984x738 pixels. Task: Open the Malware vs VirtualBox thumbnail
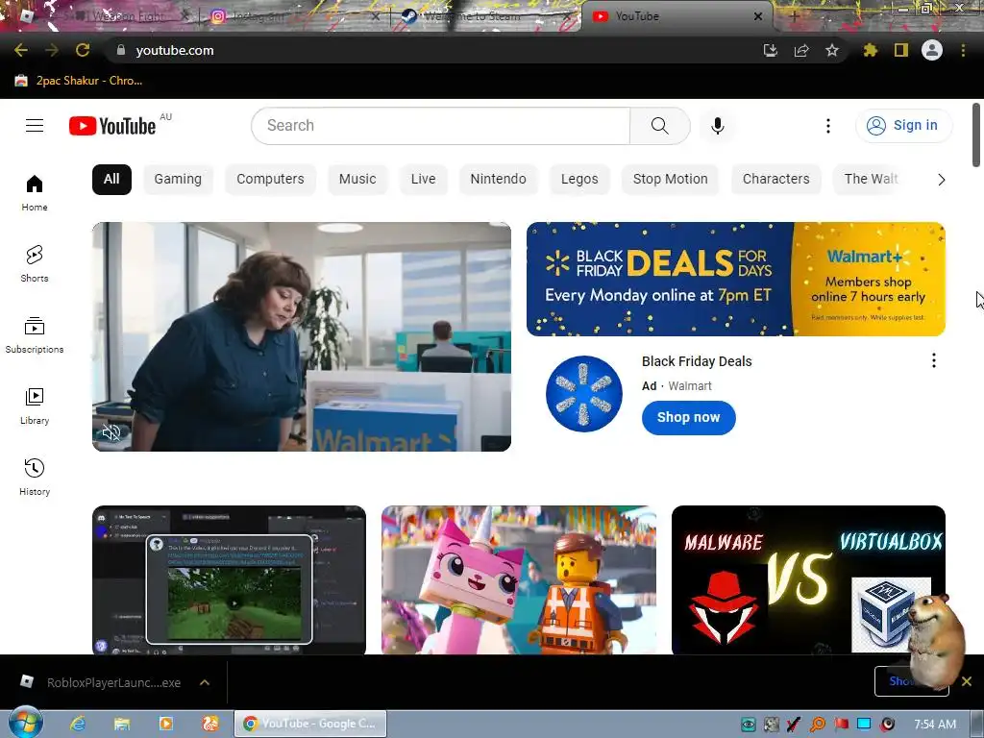808,579
